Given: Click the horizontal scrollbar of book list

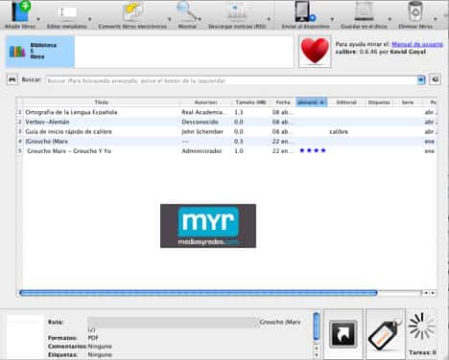Looking at the screenshot, I should coord(199,293).
